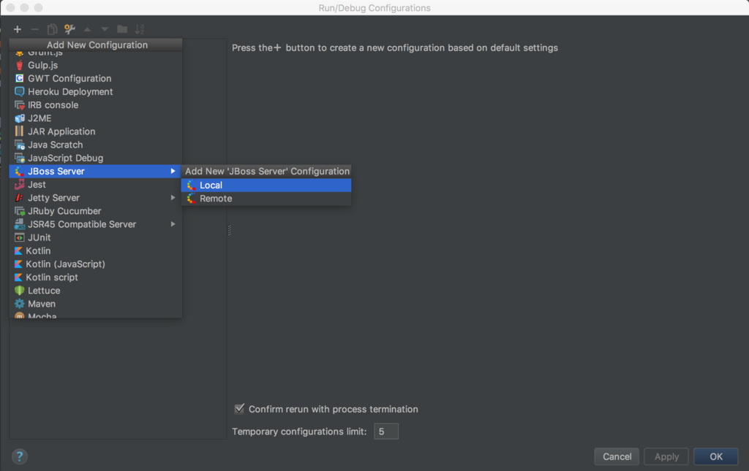Image resolution: width=749 pixels, height=471 pixels.
Task: Open the help question mark button
Action: pyautogui.click(x=20, y=456)
